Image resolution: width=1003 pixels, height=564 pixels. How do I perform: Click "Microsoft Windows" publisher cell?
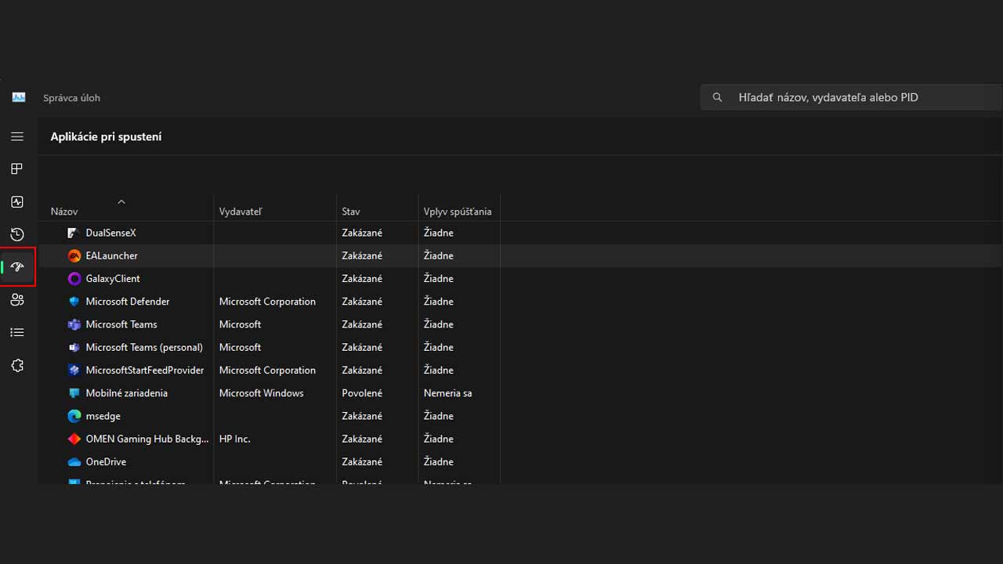[262, 393]
